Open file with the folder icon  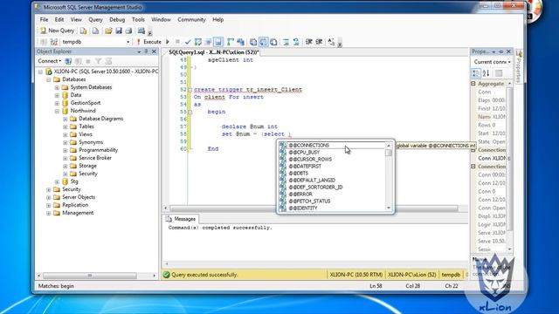coord(108,31)
